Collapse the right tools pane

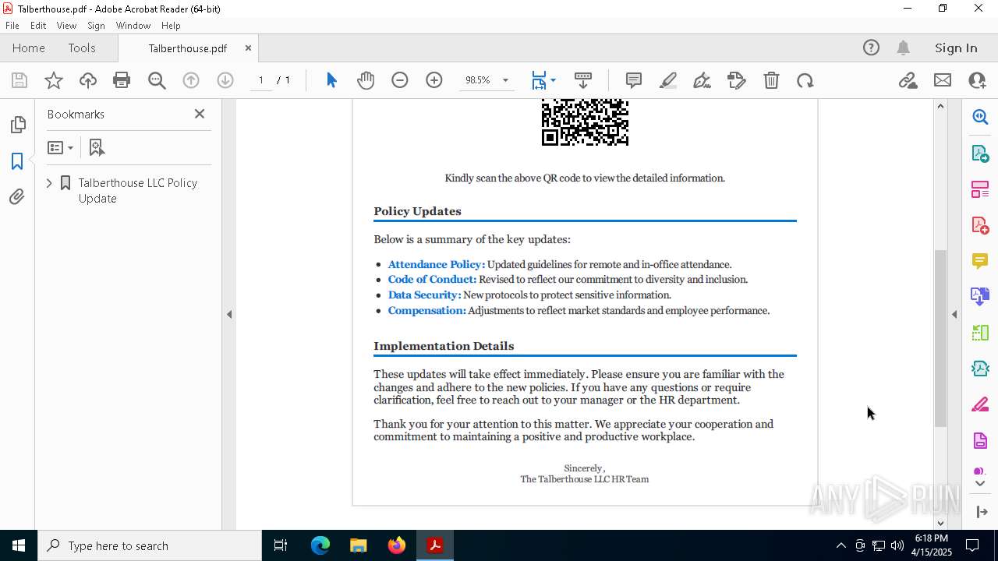click(954, 315)
